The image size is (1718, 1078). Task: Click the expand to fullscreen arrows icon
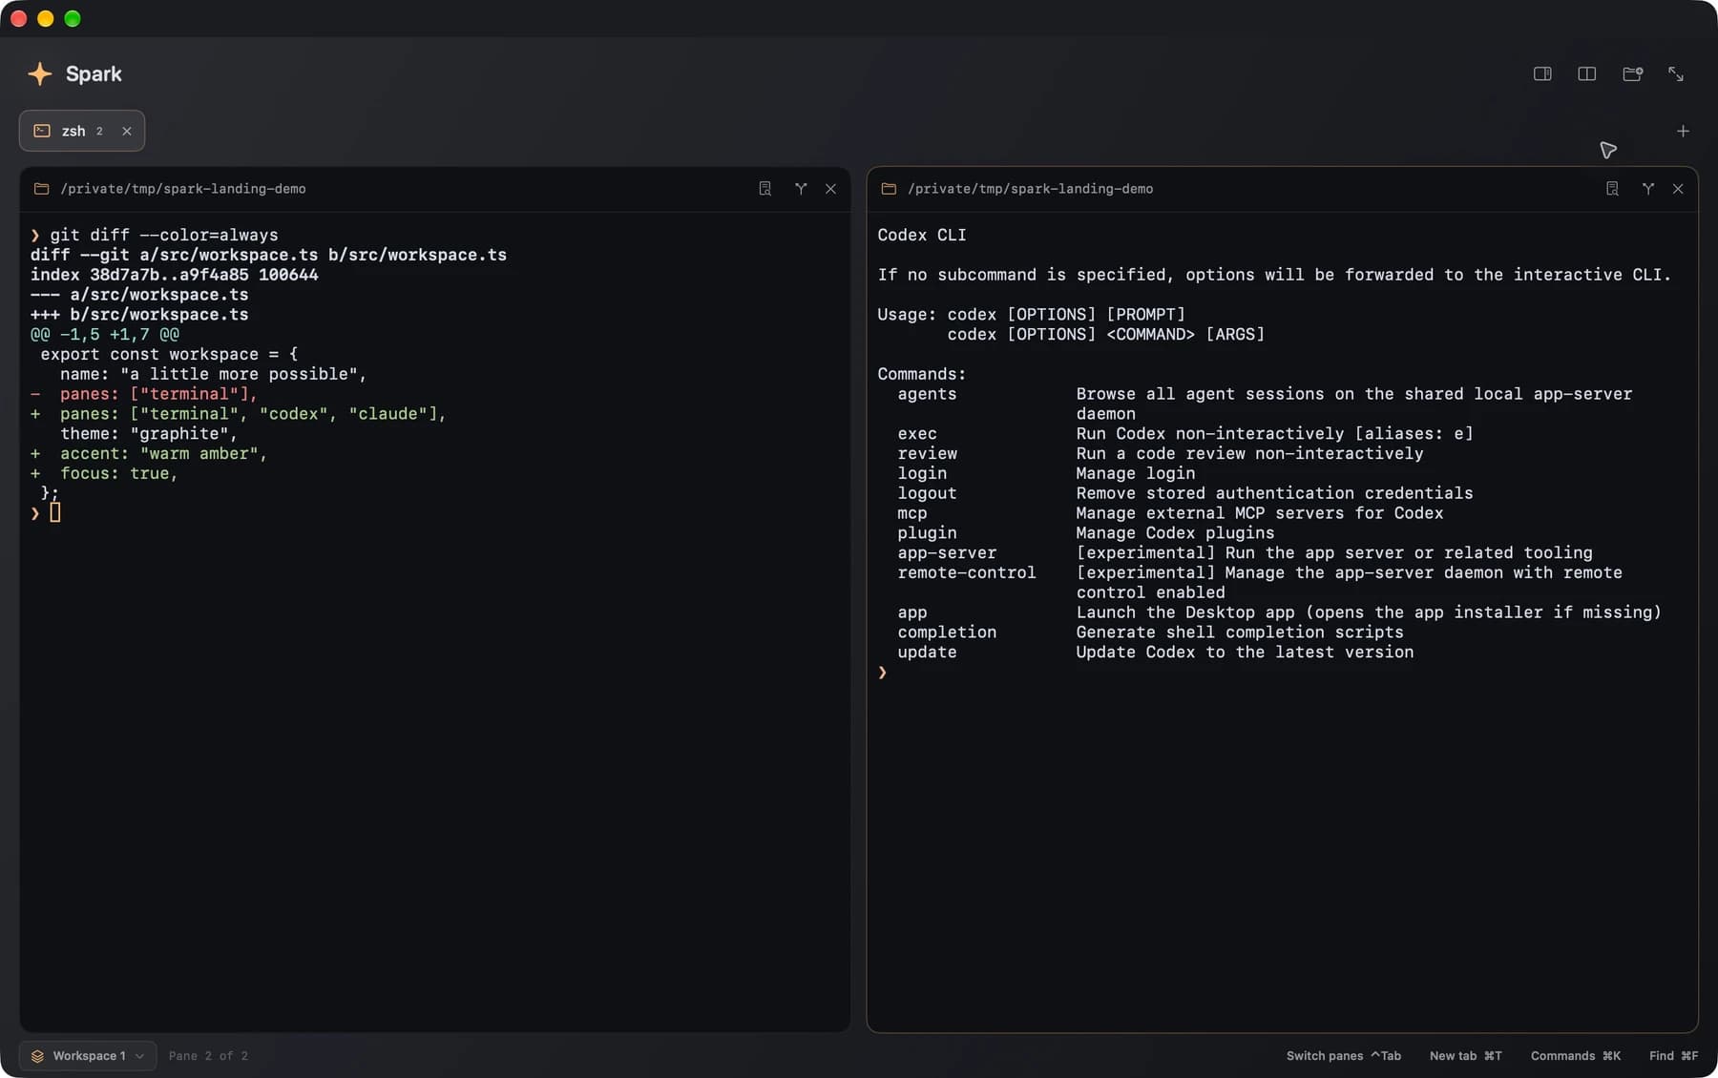point(1676,73)
